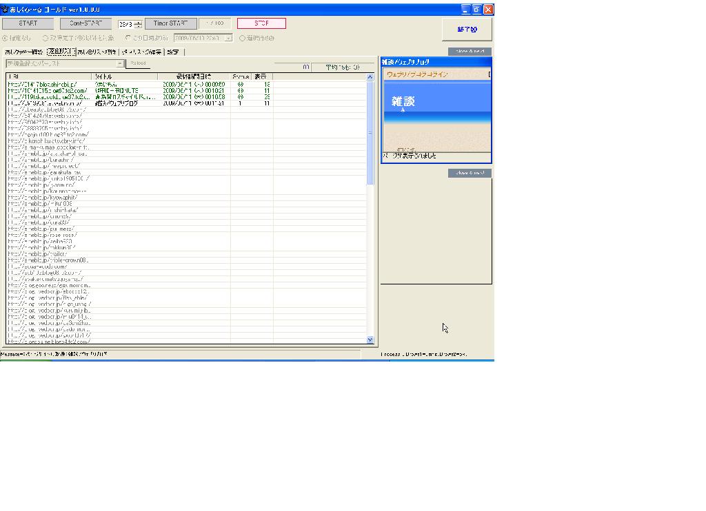Click the upper close & next button
The width and height of the screenshot is (706, 511).
tap(470, 51)
